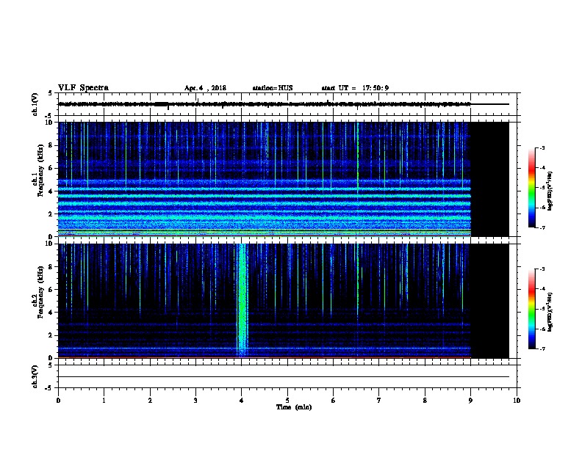Click the black no-data region of ch.2 spectrogram

tap(490, 301)
